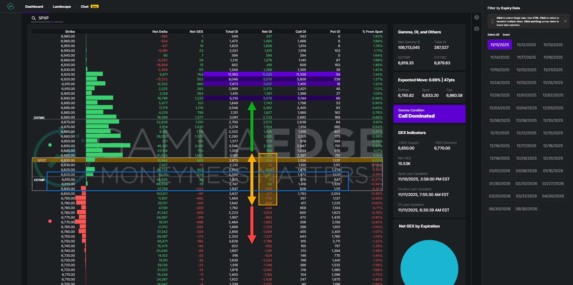Toggle the 11/12/2025 expiry date
The height and width of the screenshot is (285, 573).
point(526,45)
